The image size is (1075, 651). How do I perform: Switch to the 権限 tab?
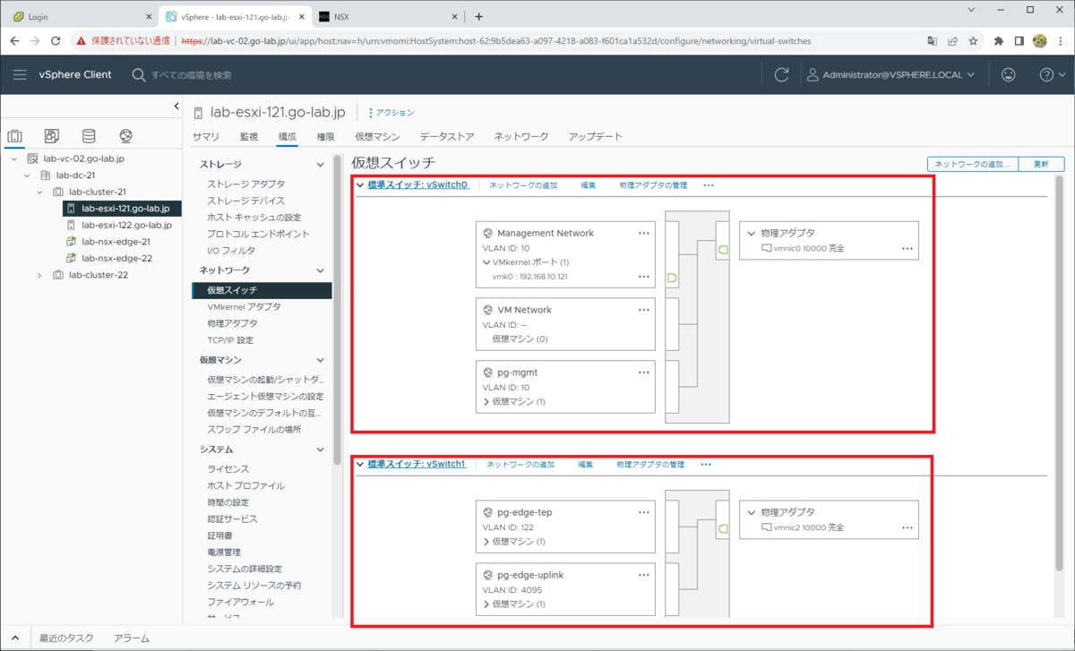tap(325, 137)
